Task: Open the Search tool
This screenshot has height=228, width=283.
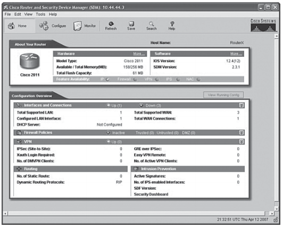Action: click(x=152, y=26)
